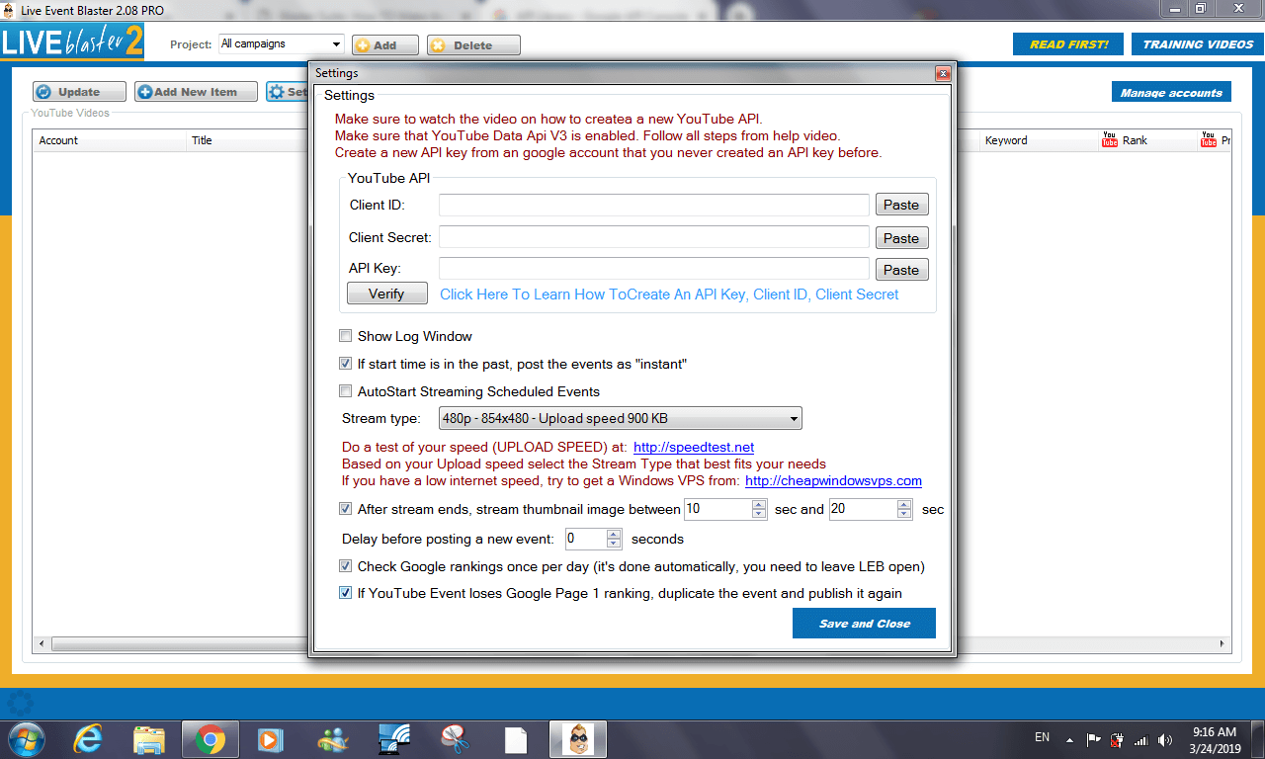This screenshot has width=1265, height=759.
Task: Open Windows Live Messenger taskbar icon
Action: (331, 739)
